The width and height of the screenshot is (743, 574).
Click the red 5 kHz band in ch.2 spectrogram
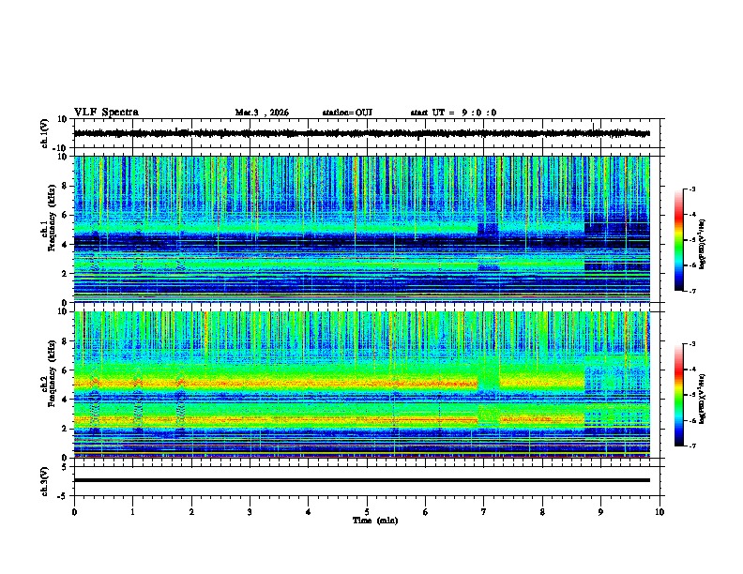coord(275,384)
